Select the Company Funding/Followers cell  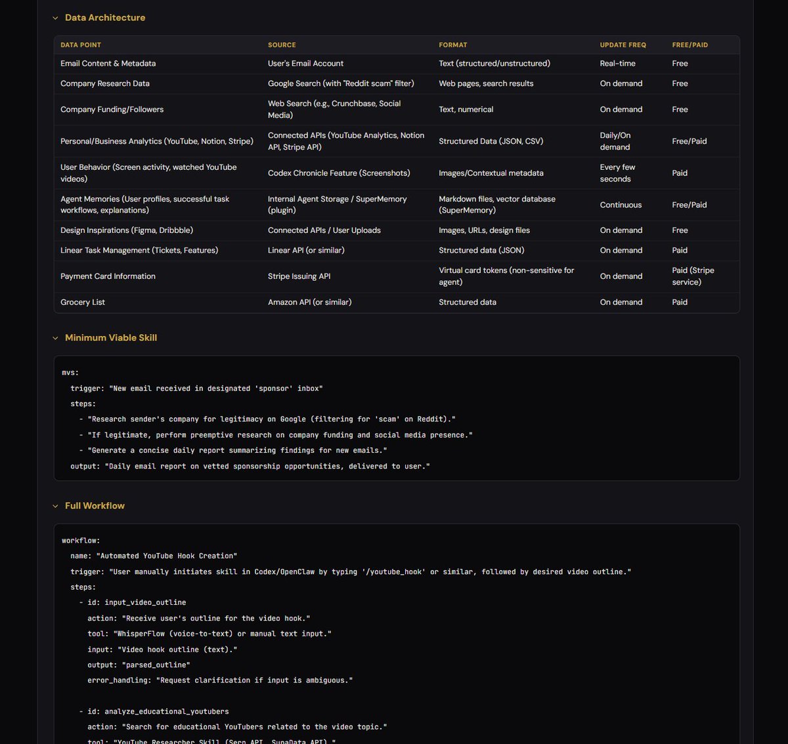112,110
